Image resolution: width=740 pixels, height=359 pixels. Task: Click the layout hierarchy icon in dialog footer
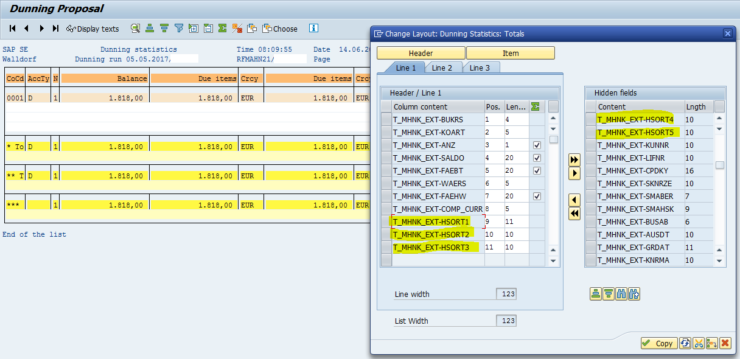(712, 343)
